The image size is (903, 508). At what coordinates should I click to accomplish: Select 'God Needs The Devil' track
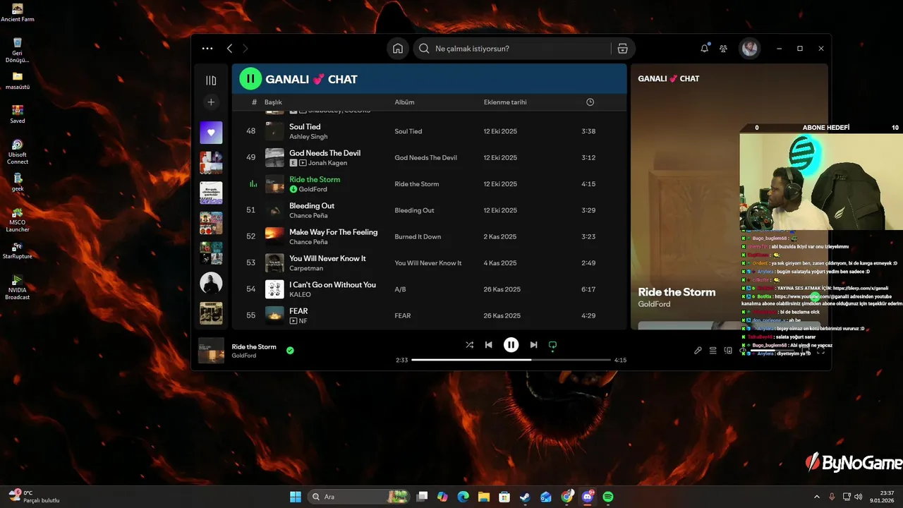coord(325,153)
